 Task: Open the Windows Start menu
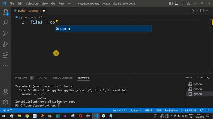pyautogui.click(x=4, y=116)
